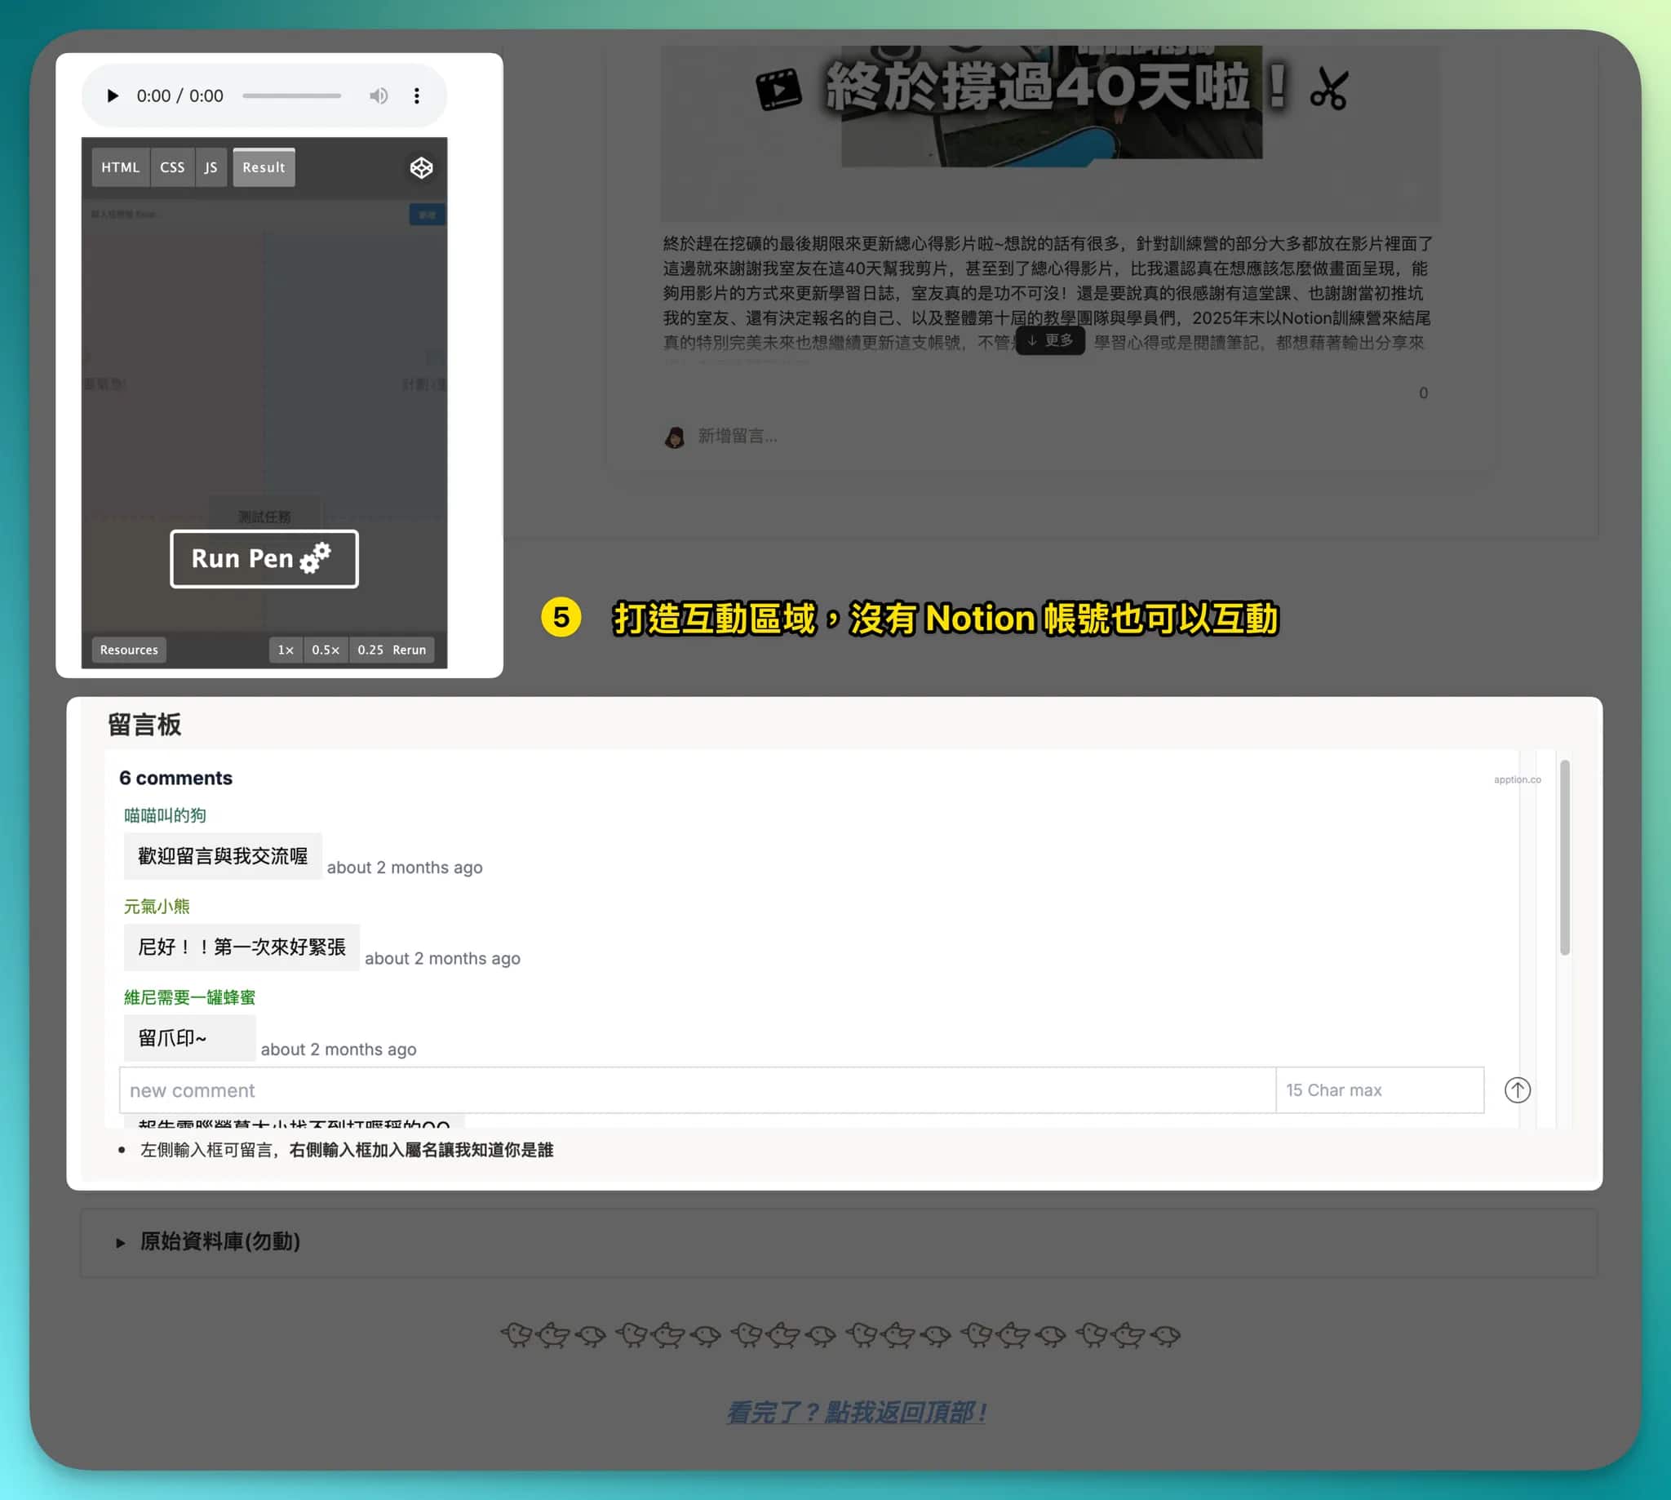The height and width of the screenshot is (1500, 1671).
Task: Switch to the HTML tab
Action: click(x=120, y=167)
